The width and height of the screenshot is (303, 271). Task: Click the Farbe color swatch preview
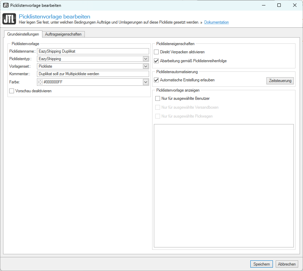click(x=40, y=82)
